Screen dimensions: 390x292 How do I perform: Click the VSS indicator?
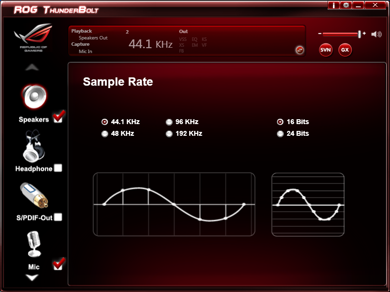(x=183, y=39)
